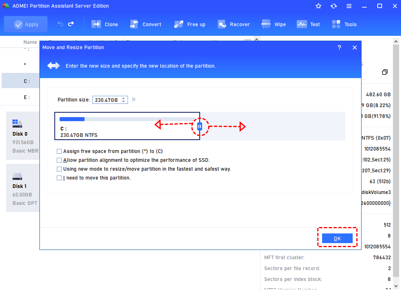The image size is (401, 291).
Task: Decrease partition size with down arrow
Action: (124, 102)
